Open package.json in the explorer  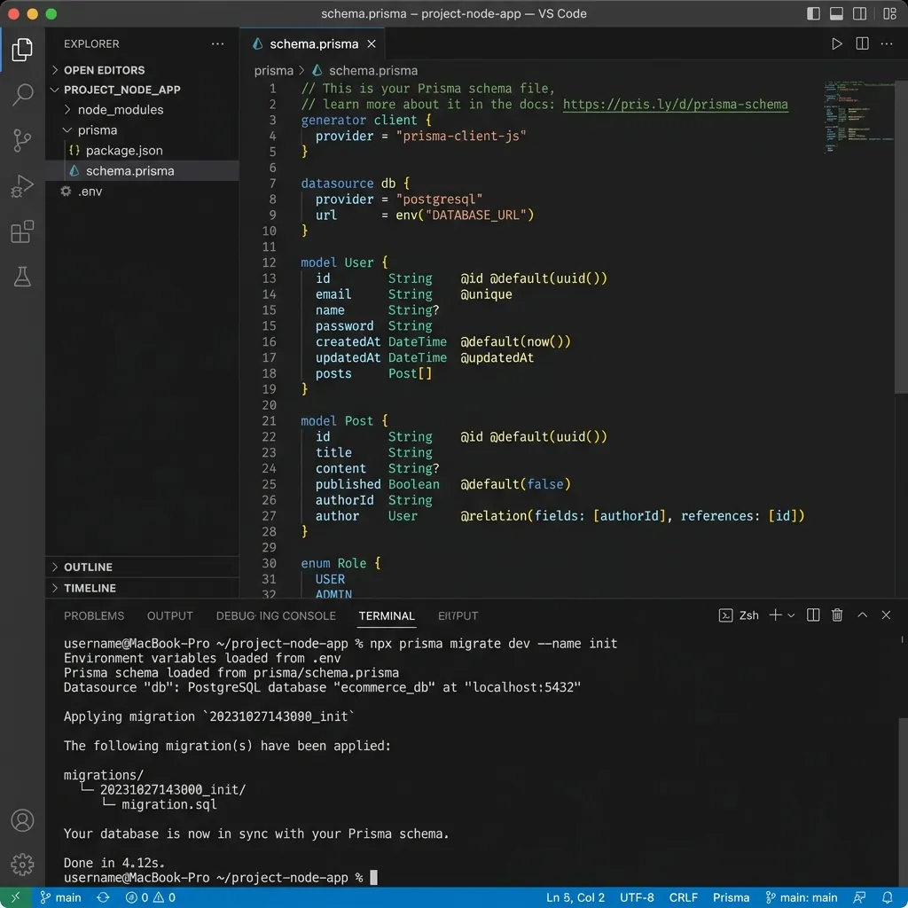pos(143,151)
